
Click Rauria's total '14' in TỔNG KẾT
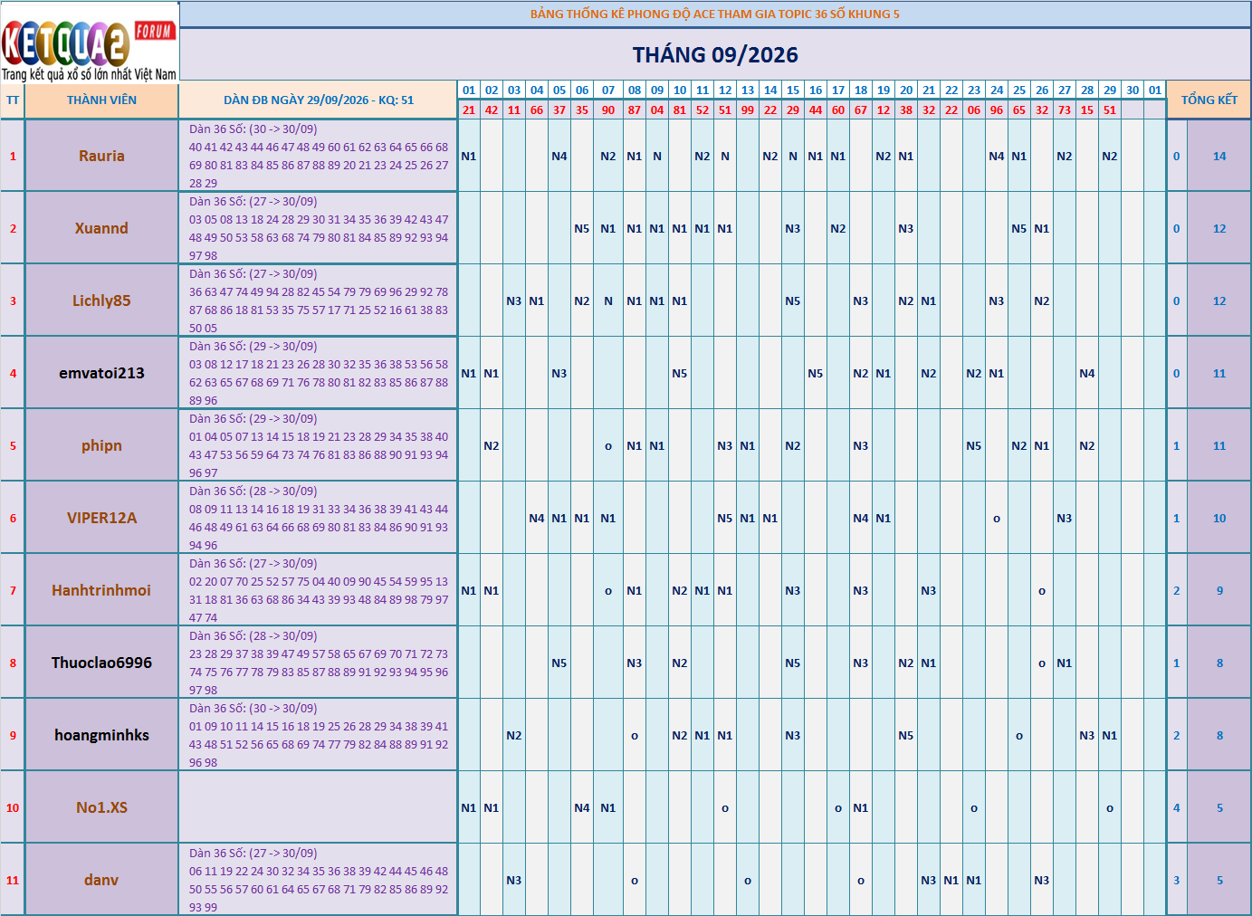pyautogui.click(x=1219, y=156)
